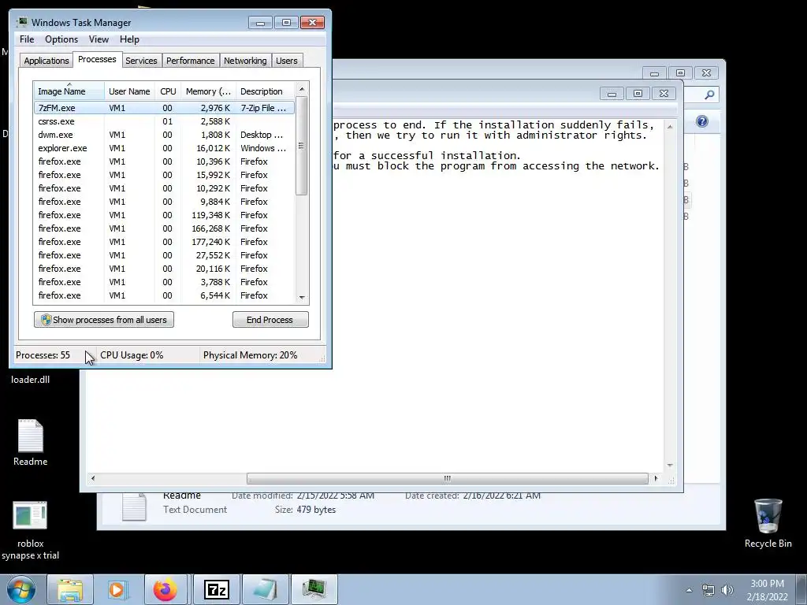Click the Readme file icon in details pane
The image size is (807, 605).
pos(134,507)
